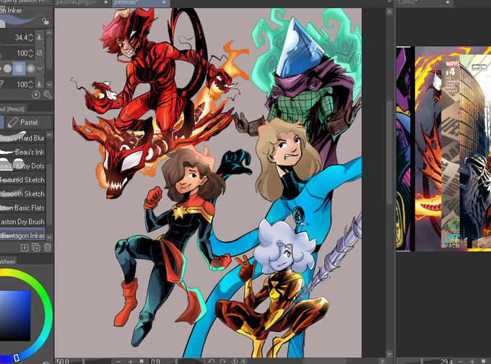Zoom out the main canvas
Screen dimensions: 491x364
(x=118, y=362)
